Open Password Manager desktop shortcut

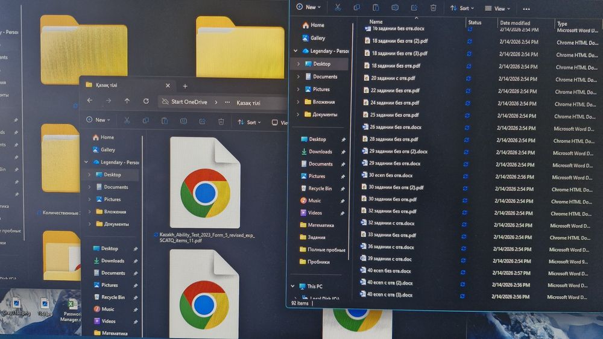[x=71, y=311]
